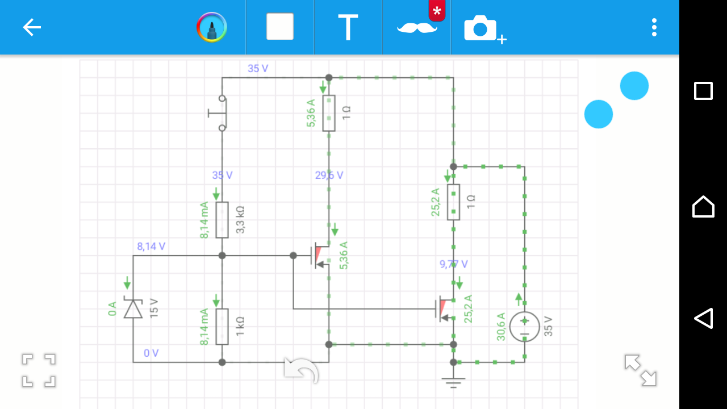Select the upper MOSFET carrying 5,36 A

click(x=321, y=255)
